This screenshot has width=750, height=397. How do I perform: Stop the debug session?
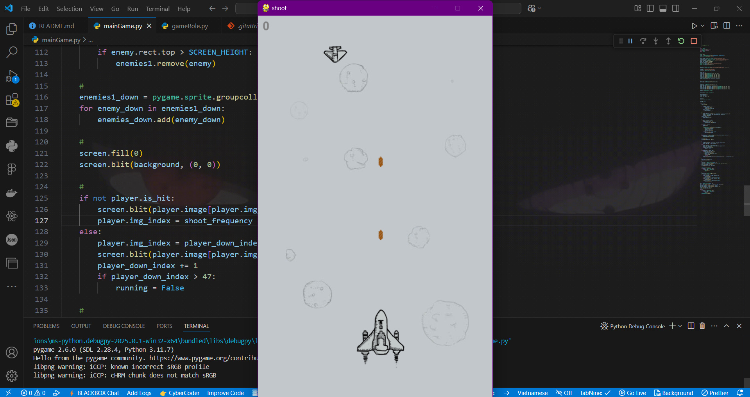[x=694, y=41]
